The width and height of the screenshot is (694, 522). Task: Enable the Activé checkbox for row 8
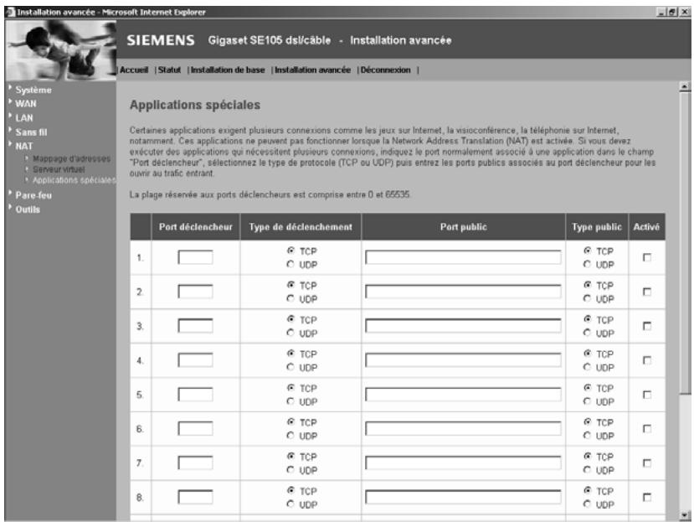tap(646, 497)
